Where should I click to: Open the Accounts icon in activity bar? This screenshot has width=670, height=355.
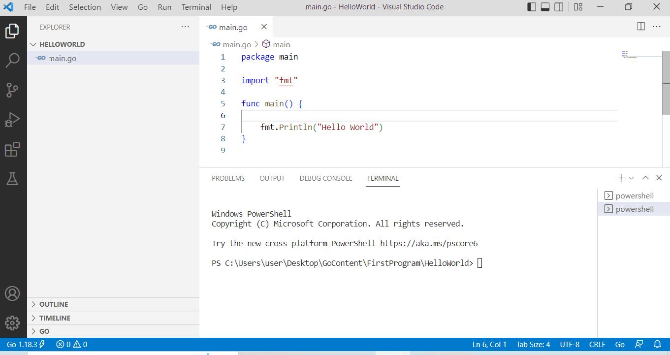(12, 293)
